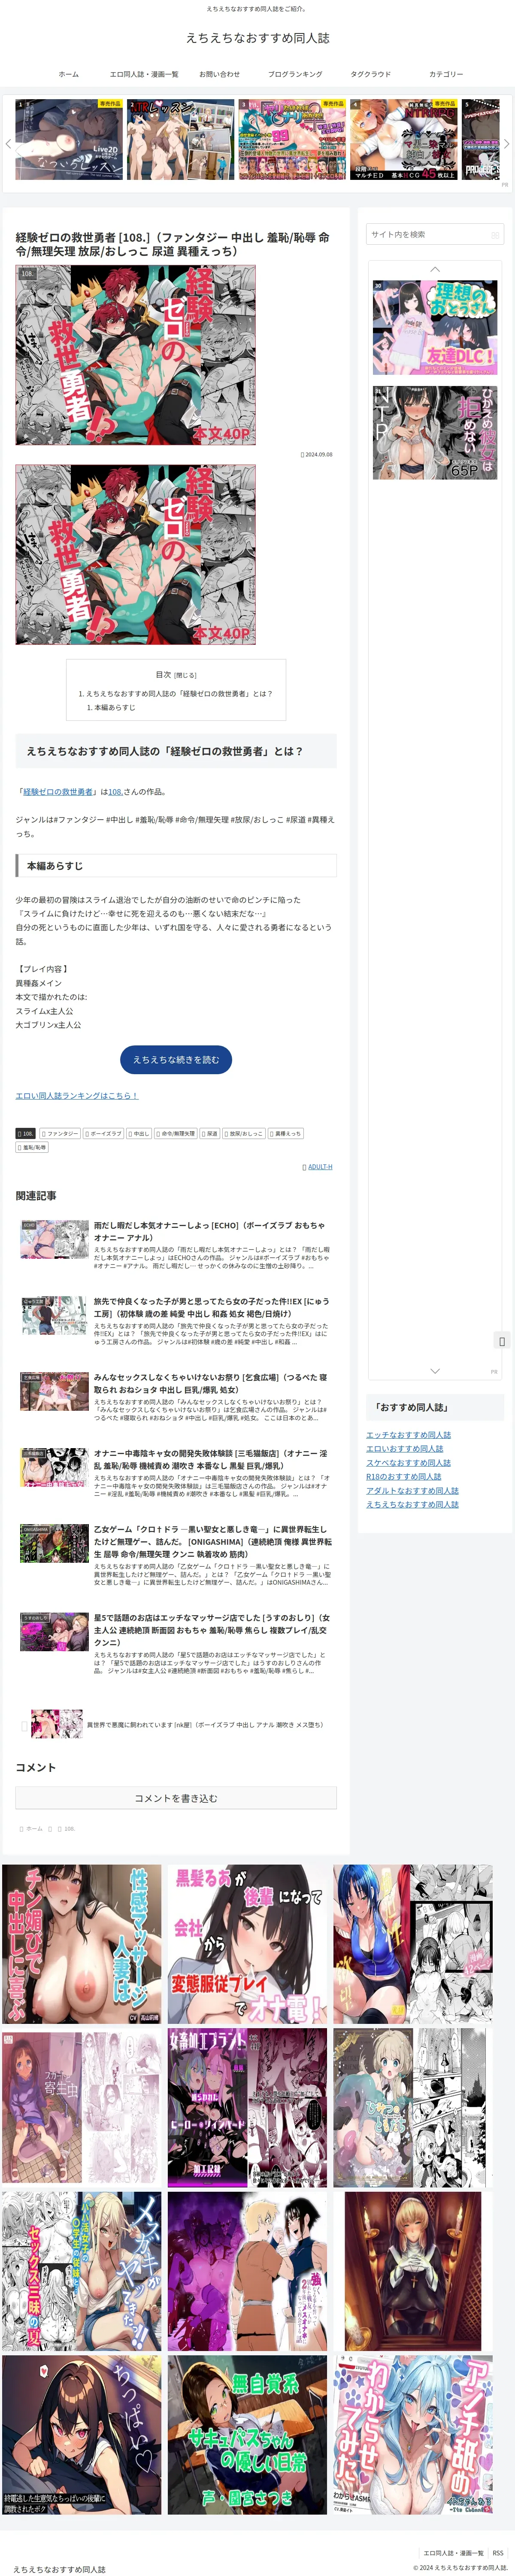Open related article by [ECHO]
Viewport: 515px width, 2576px height.
(176, 1245)
